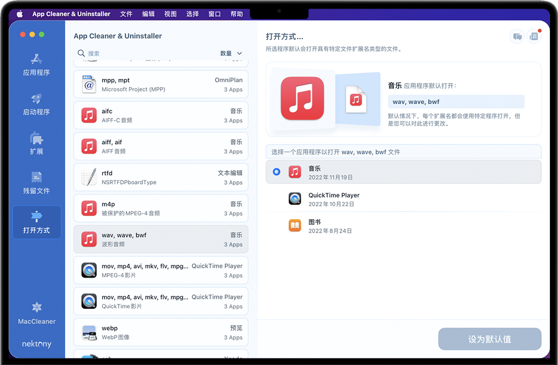Click the TextEdit icon on rtfd row
The image size is (558, 365).
point(89,177)
